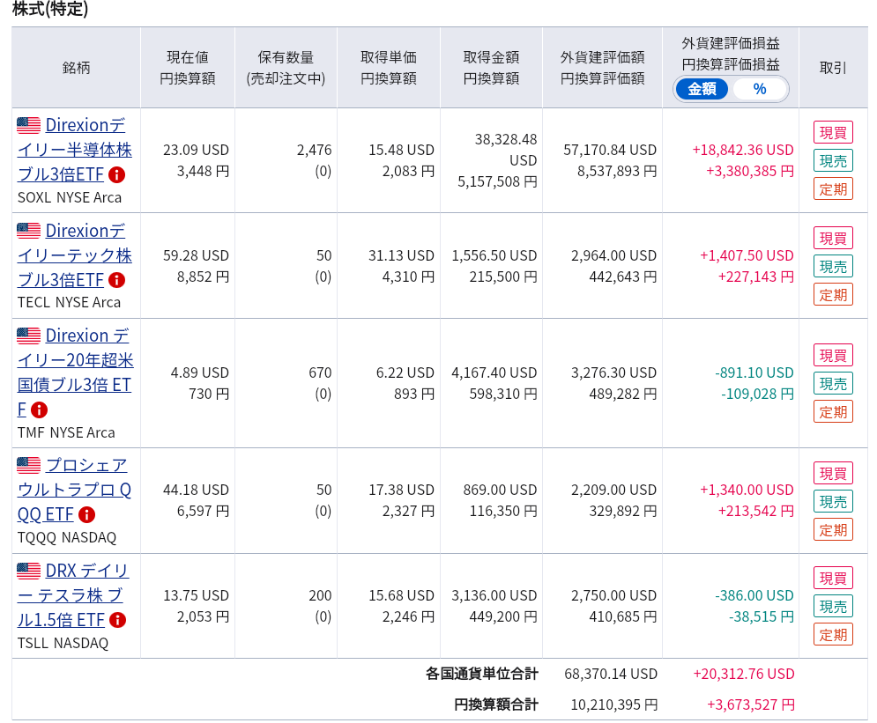Click 現売 button for TSLL
The image size is (877, 723).
(x=833, y=606)
